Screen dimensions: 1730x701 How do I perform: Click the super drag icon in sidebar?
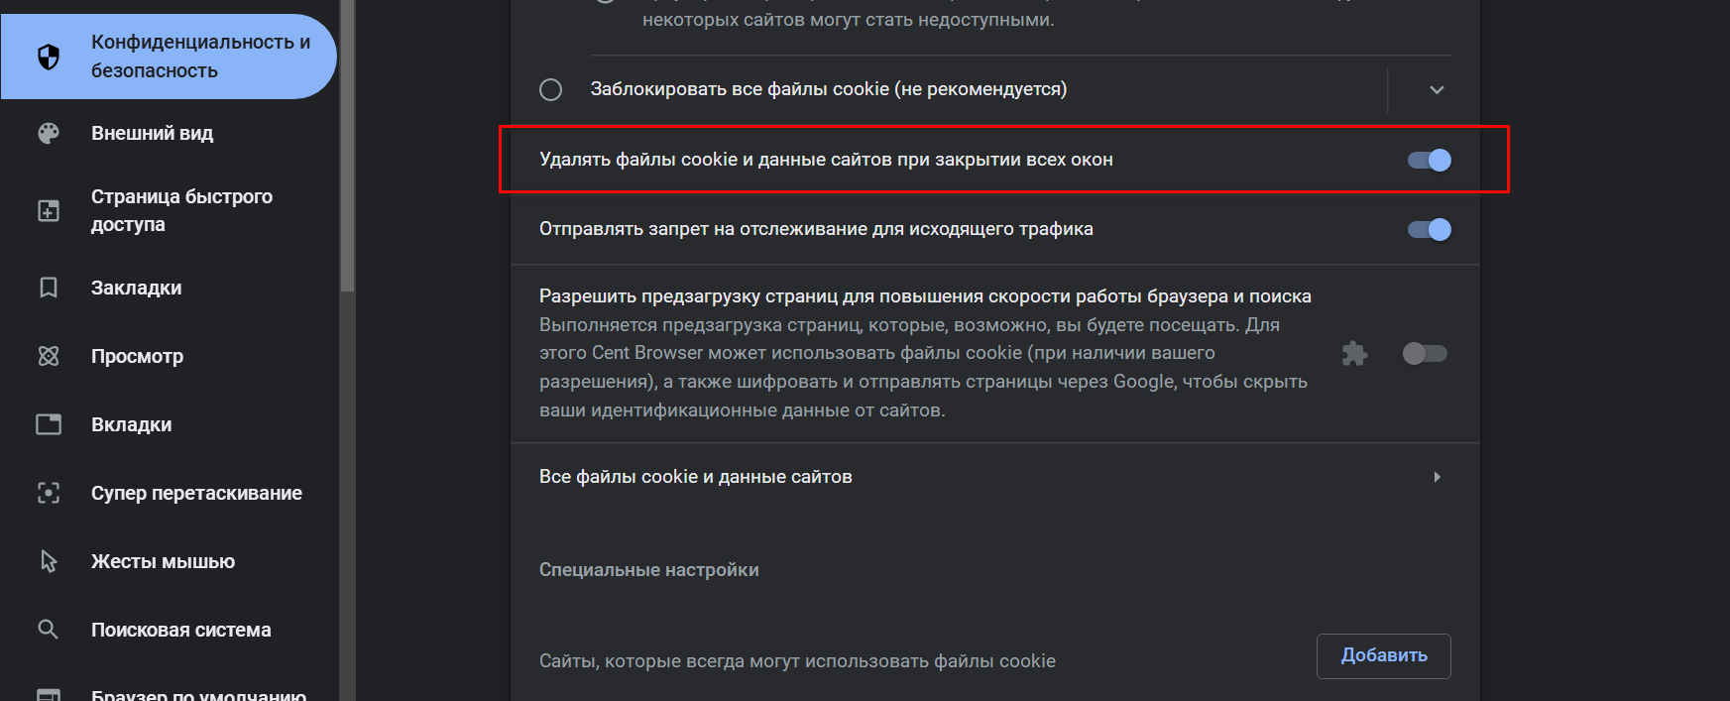(49, 493)
